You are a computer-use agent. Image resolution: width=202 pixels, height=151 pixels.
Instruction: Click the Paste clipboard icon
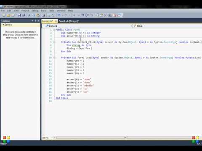point(38,15)
